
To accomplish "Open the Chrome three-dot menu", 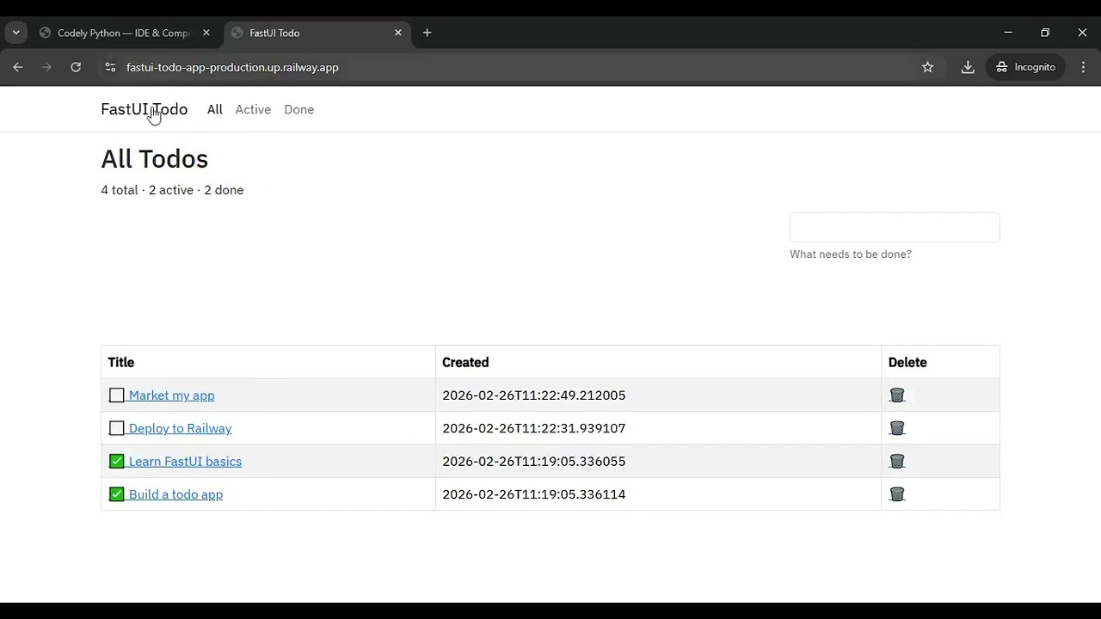I will click(1083, 67).
